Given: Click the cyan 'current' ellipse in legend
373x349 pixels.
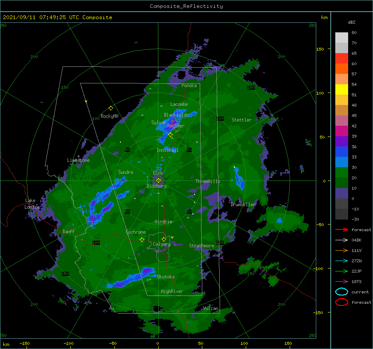Looking at the screenshot, I should pos(342,292).
